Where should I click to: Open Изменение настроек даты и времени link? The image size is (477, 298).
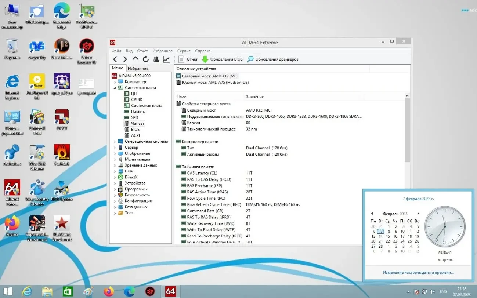click(418, 272)
